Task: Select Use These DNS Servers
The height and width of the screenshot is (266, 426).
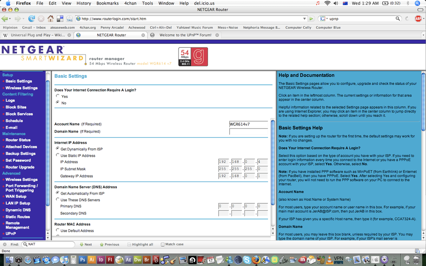Action: coord(57,199)
